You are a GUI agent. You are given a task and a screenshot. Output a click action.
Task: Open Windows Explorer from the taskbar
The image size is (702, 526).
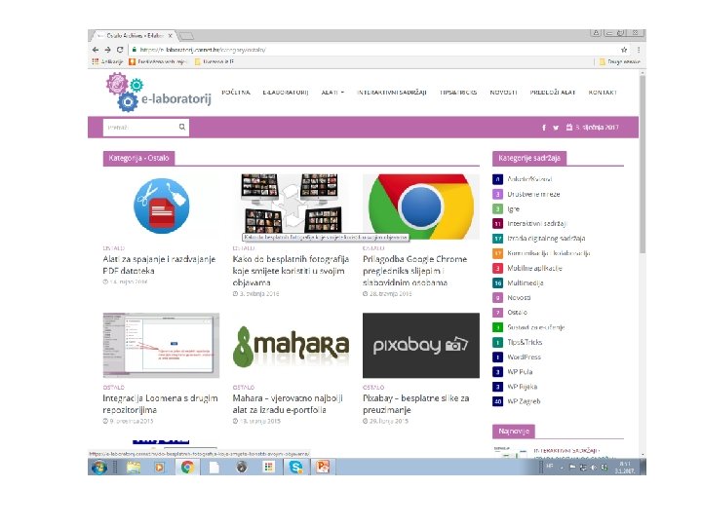134,468
